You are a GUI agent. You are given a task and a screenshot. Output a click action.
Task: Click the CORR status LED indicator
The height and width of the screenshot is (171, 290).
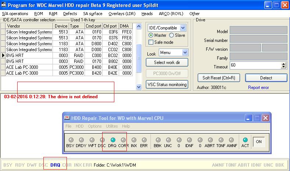pyautogui.click(x=123, y=140)
